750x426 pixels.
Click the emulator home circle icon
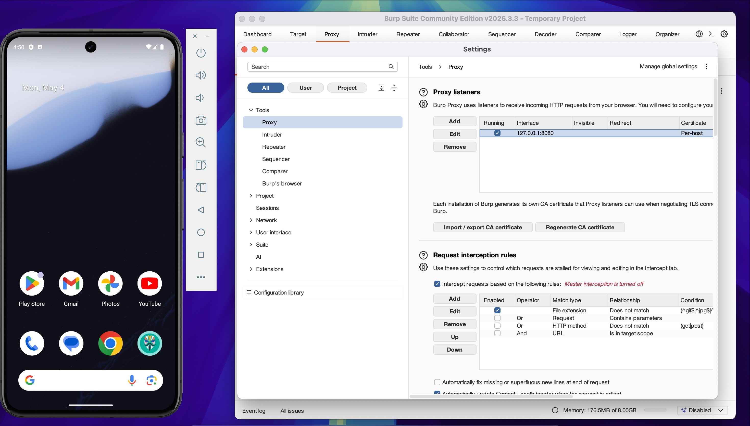coord(201,232)
